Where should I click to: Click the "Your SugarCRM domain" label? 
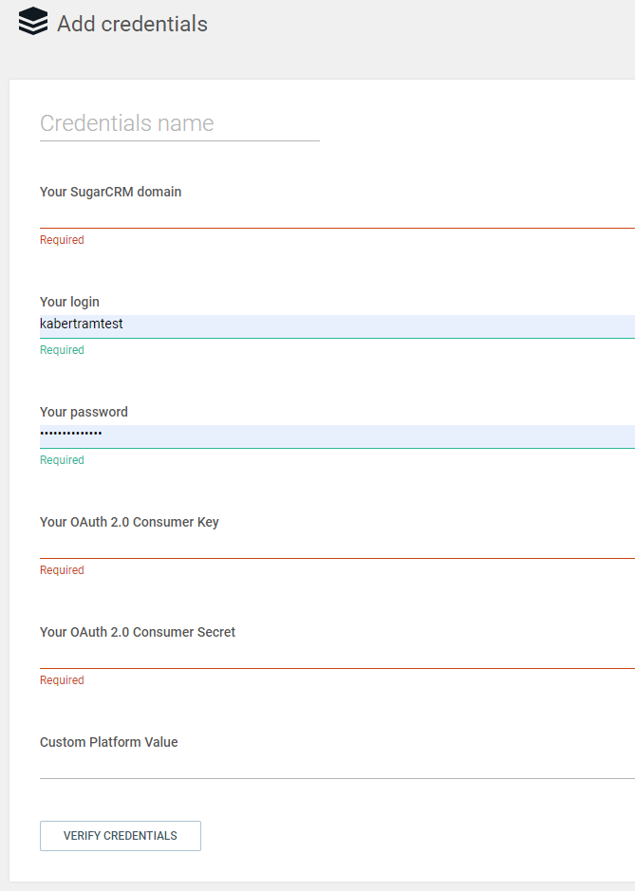click(110, 192)
